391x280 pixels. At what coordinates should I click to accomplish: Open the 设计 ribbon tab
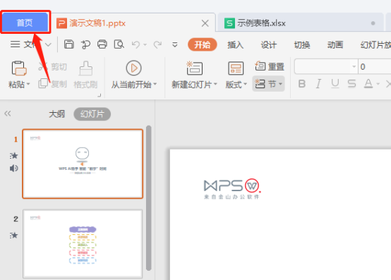[269, 45]
